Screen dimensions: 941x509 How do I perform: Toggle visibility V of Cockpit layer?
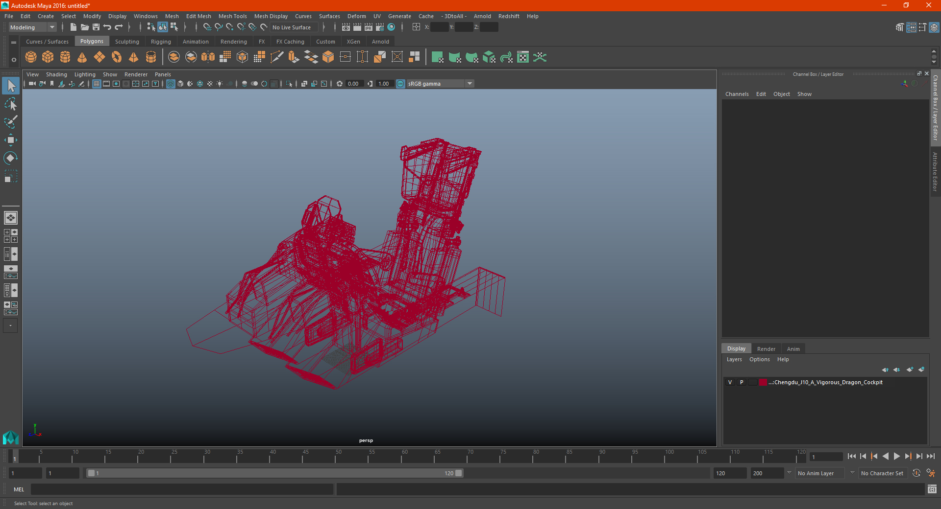730,382
